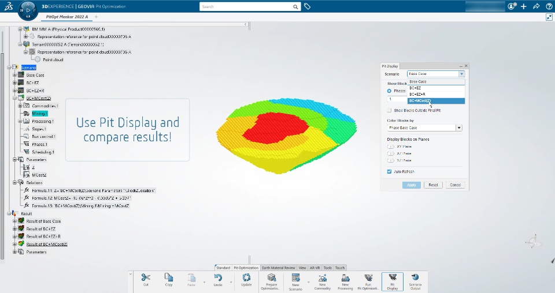The width and height of the screenshot is (555, 293).
Task: Click the New Commodity icon
Action: click(x=323, y=277)
